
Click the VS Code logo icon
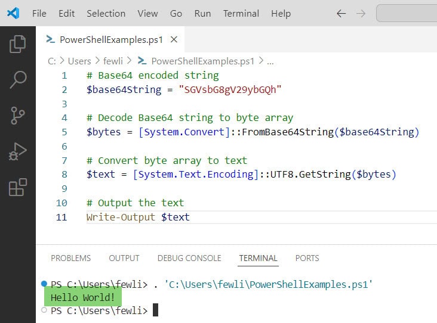click(x=13, y=13)
